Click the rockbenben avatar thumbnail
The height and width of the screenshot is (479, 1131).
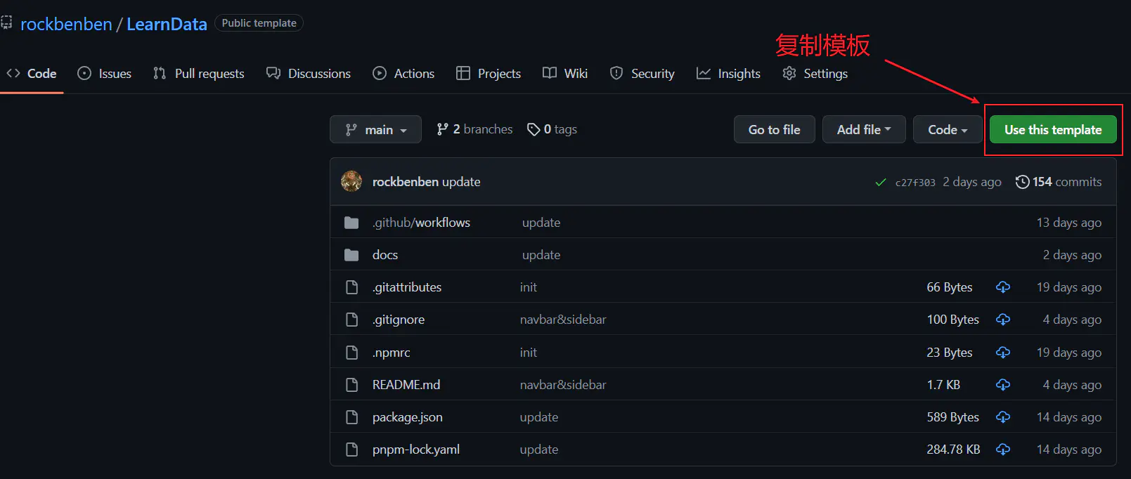[x=351, y=181]
